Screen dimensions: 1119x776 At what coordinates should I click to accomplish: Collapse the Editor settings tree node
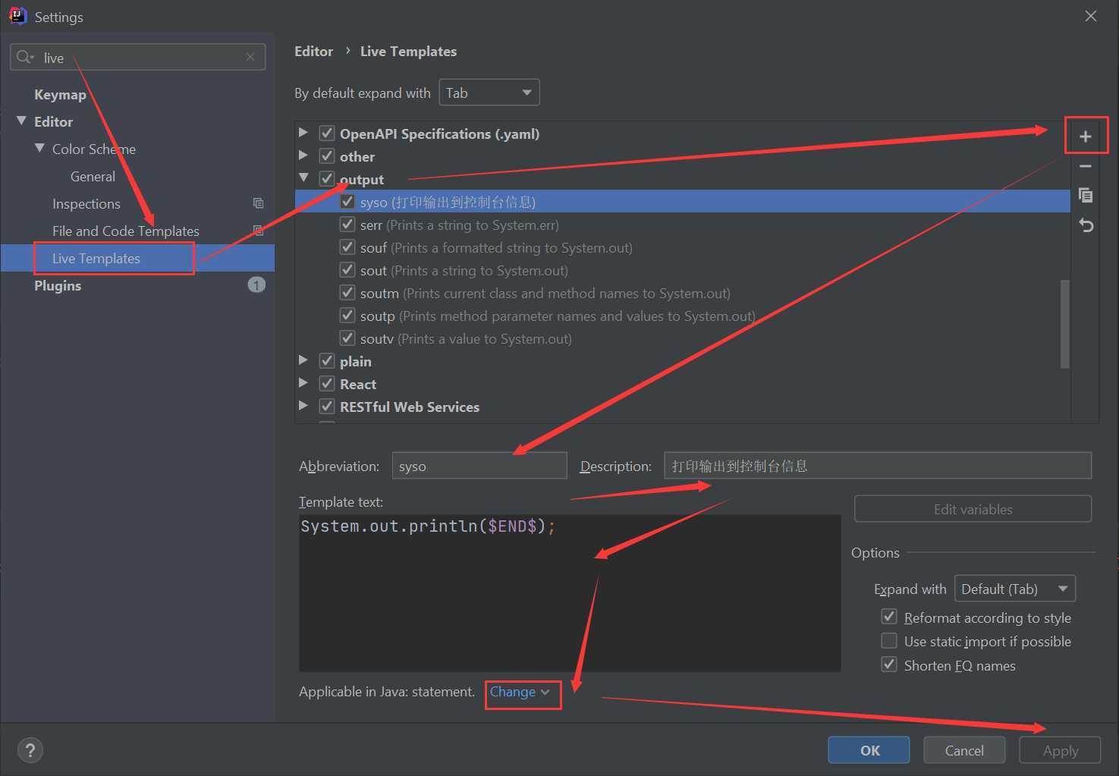(21, 121)
